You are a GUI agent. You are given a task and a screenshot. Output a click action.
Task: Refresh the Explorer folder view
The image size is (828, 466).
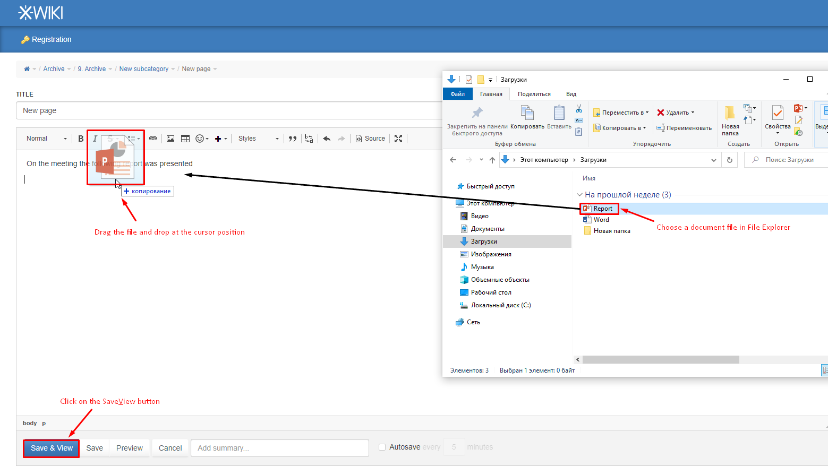click(730, 160)
